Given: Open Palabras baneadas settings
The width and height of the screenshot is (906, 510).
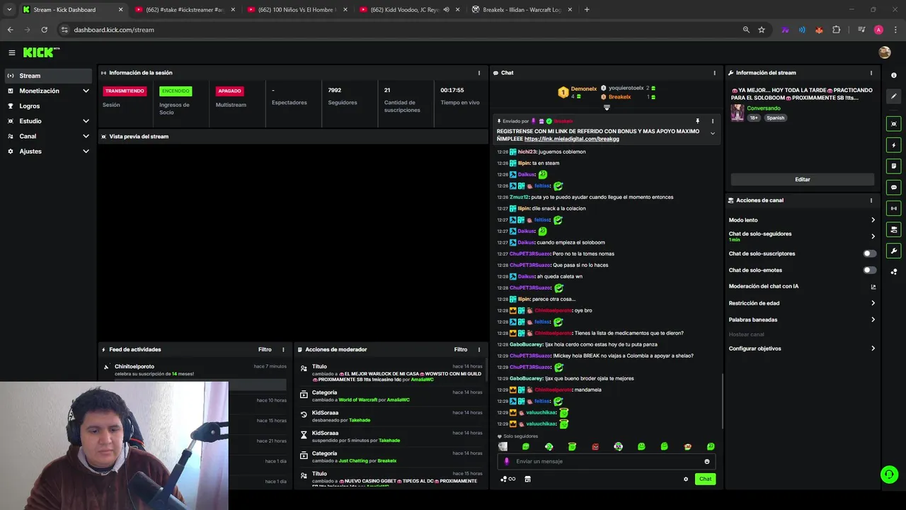Looking at the screenshot, I should point(802,319).
